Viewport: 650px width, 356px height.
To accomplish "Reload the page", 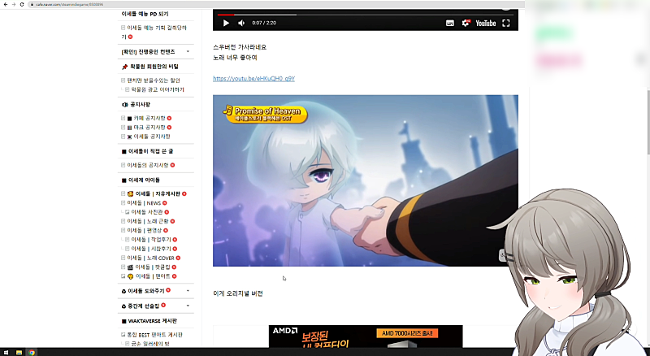I will (22, 4).
